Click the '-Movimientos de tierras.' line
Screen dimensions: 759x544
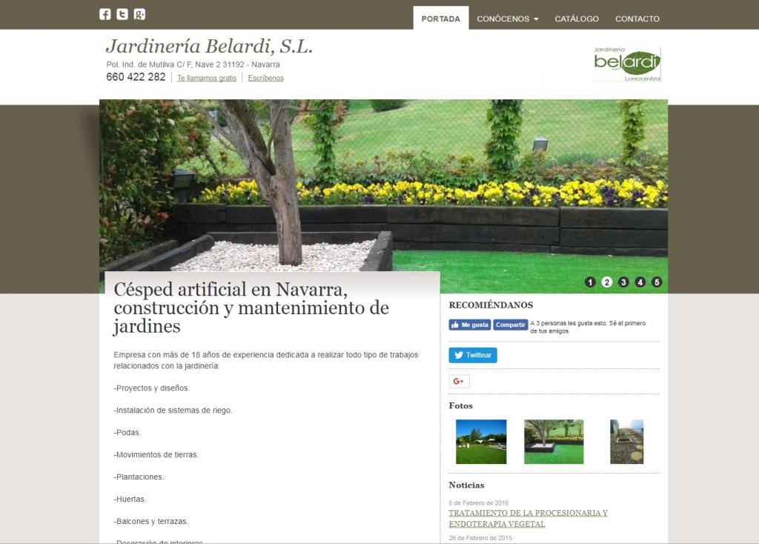tap(156, 455)
